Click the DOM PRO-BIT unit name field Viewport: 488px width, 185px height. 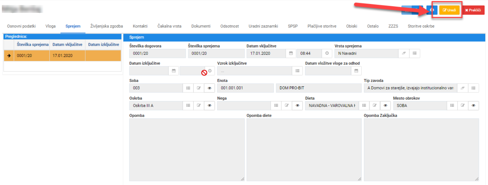pos(319,88)
